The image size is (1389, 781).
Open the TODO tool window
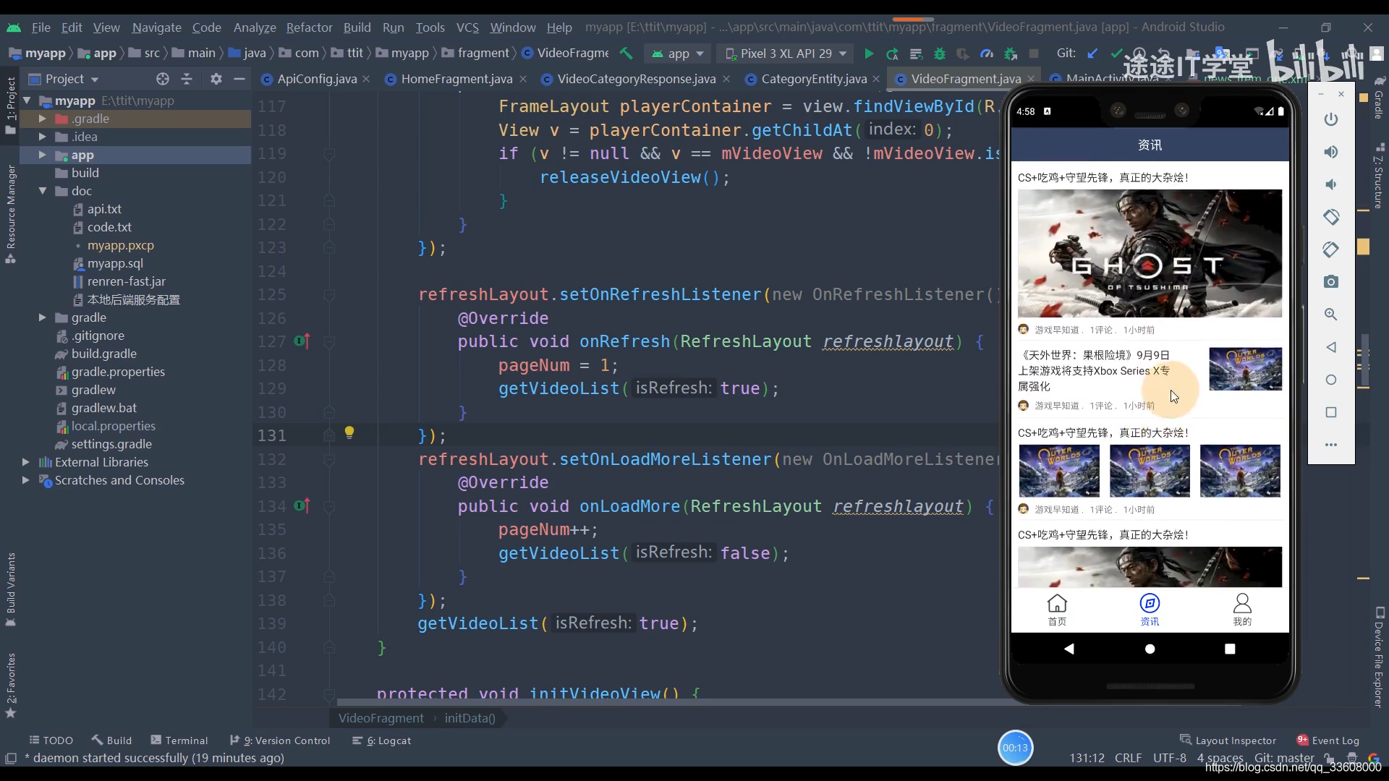click(x=51, y=741)
